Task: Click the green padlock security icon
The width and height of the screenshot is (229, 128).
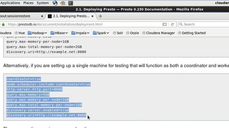Action: pos(3,25)
